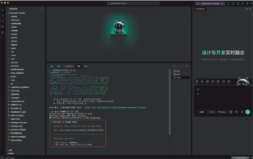253x159 pixels.
Task: Select the node terminal in terminal list
Action: [x=181, y=77]
